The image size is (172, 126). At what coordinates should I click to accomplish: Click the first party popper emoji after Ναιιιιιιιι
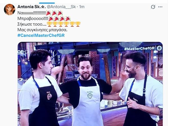[48, 13]
